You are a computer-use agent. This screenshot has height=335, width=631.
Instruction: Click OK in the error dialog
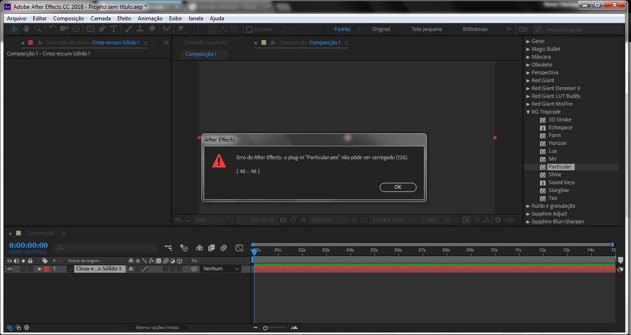pos(398,187)
